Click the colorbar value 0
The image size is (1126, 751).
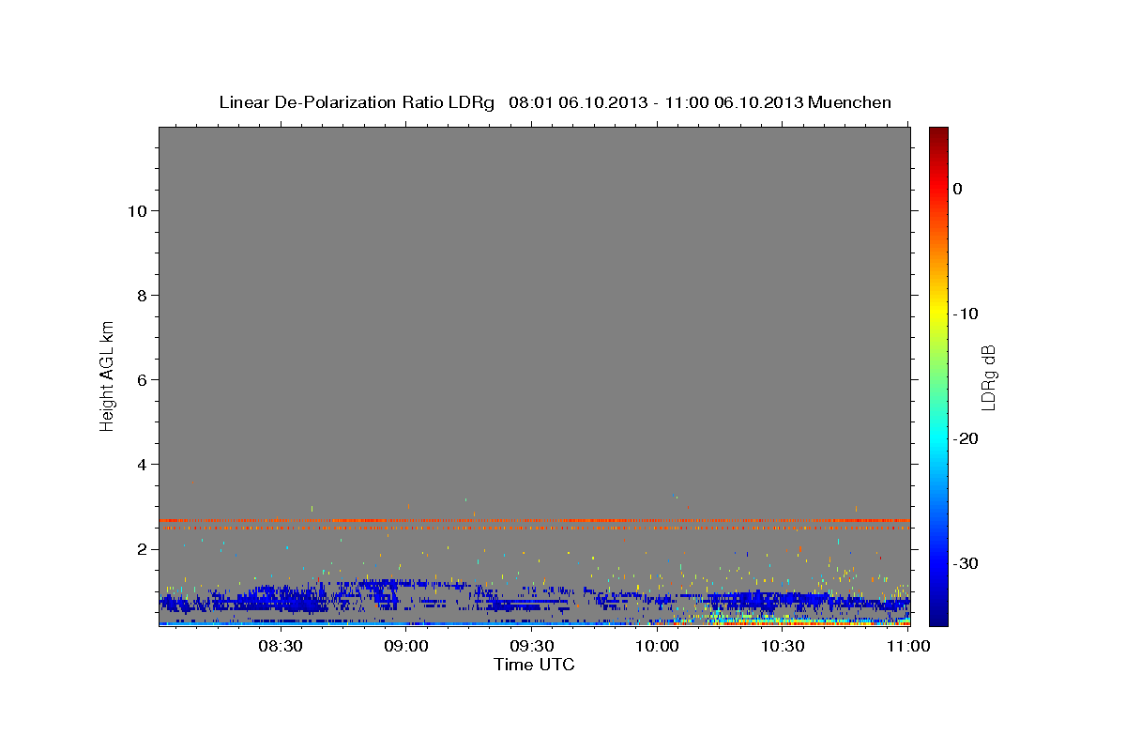tap(958, 189)
